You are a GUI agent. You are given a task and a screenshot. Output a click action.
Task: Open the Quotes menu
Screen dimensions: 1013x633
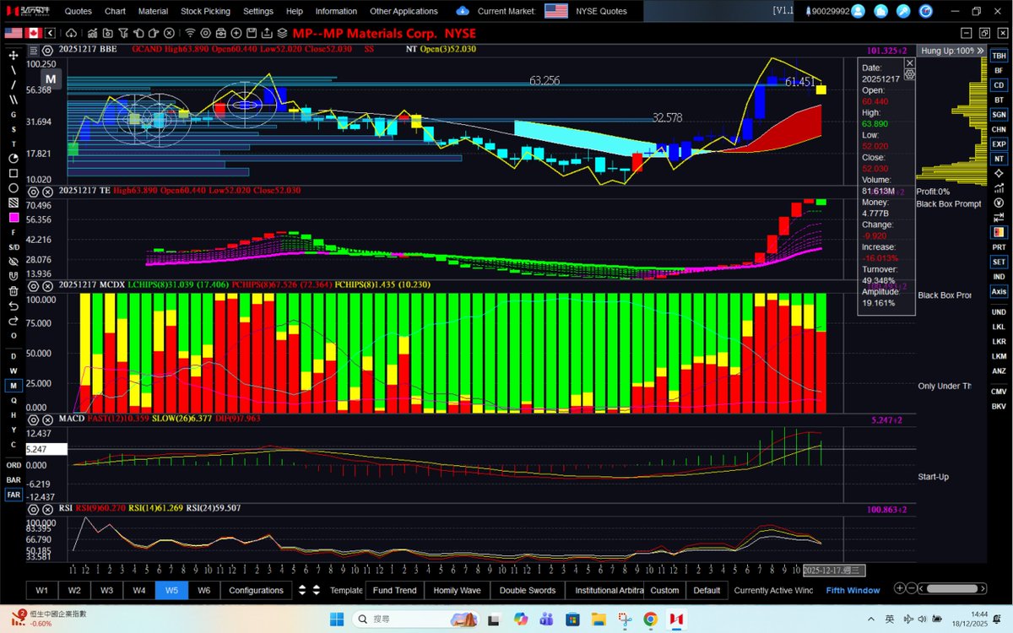pyautogui.click(x=79, y=11)
